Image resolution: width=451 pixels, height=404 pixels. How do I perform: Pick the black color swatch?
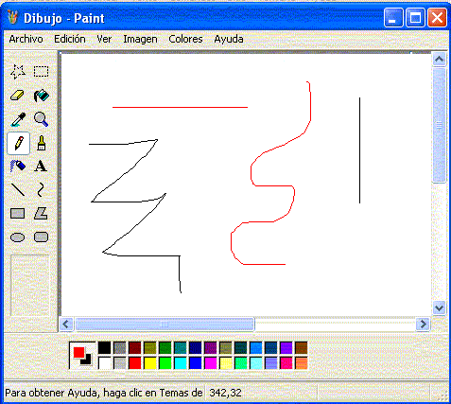pyautogui.click(x=104, y=348)
